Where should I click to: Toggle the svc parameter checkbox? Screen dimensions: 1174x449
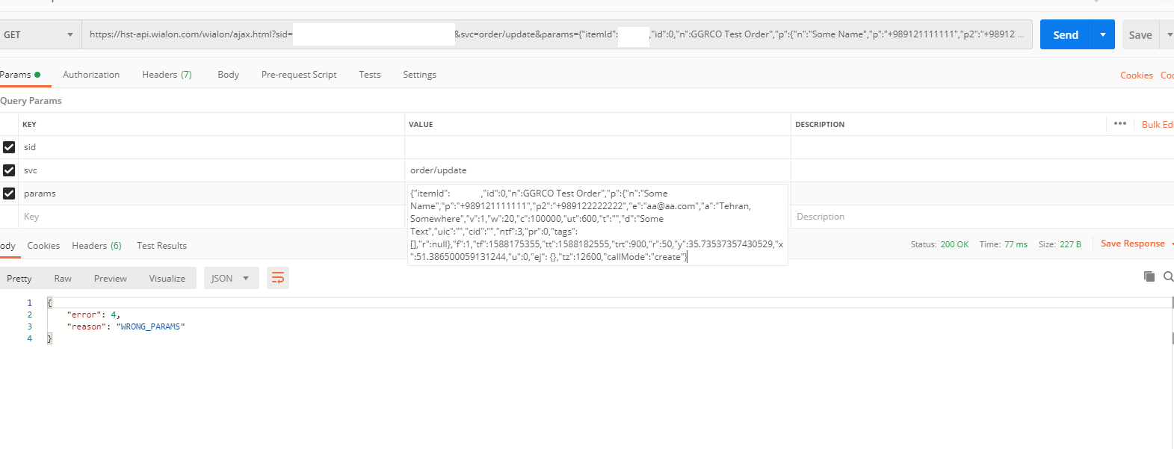[9, 170]
